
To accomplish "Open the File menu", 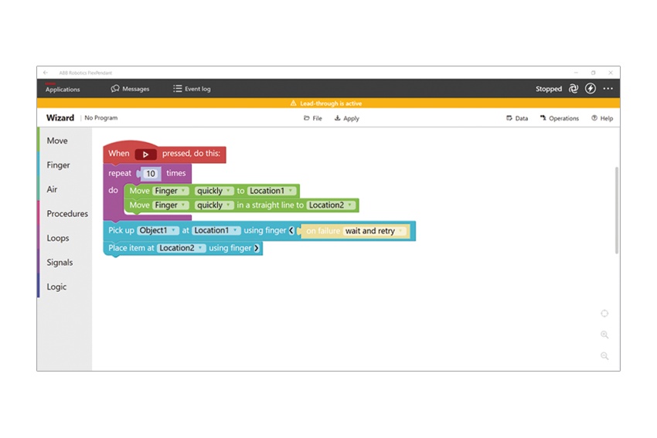I will (x=313, y=118).
